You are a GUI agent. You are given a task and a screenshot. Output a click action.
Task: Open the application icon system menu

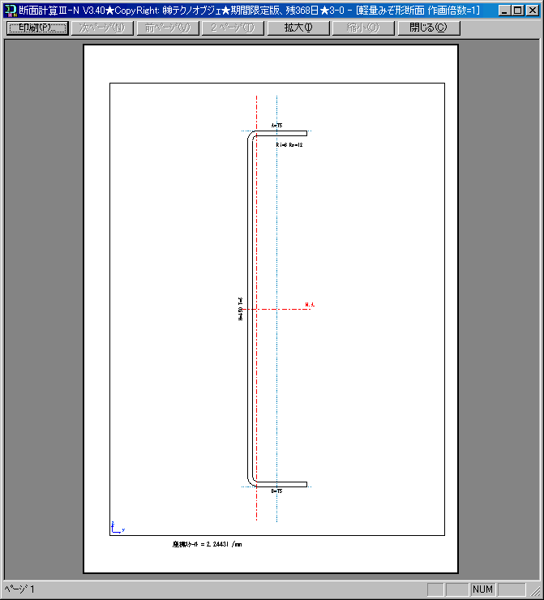tap(11, 10)
